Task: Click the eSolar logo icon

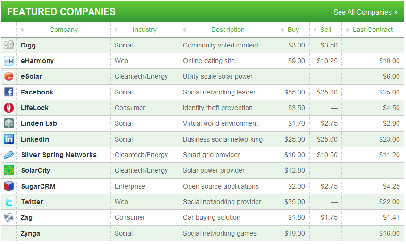Action: click(x=8, y=77)
